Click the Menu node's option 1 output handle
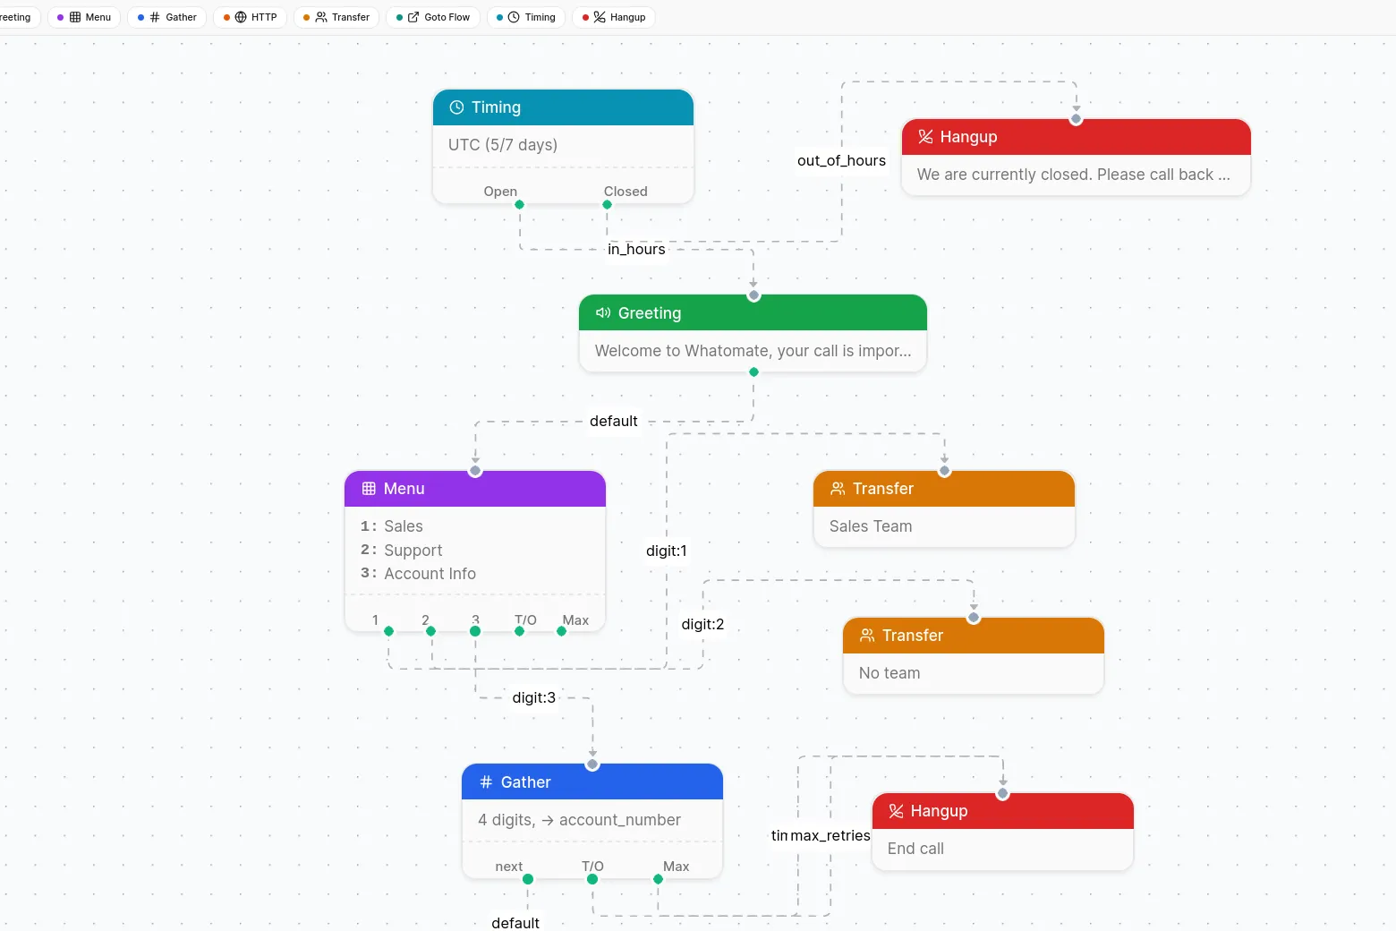1396x931 pixels. (x=388, y=631)
